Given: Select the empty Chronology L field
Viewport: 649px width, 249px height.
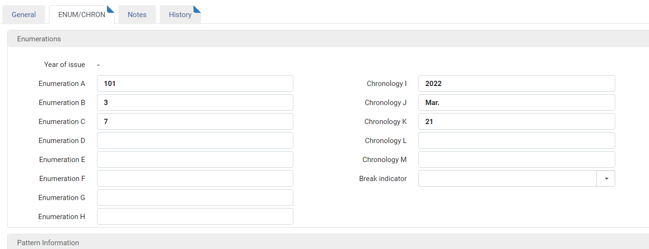Looking at the screenshot, I should tap(517, 141).
